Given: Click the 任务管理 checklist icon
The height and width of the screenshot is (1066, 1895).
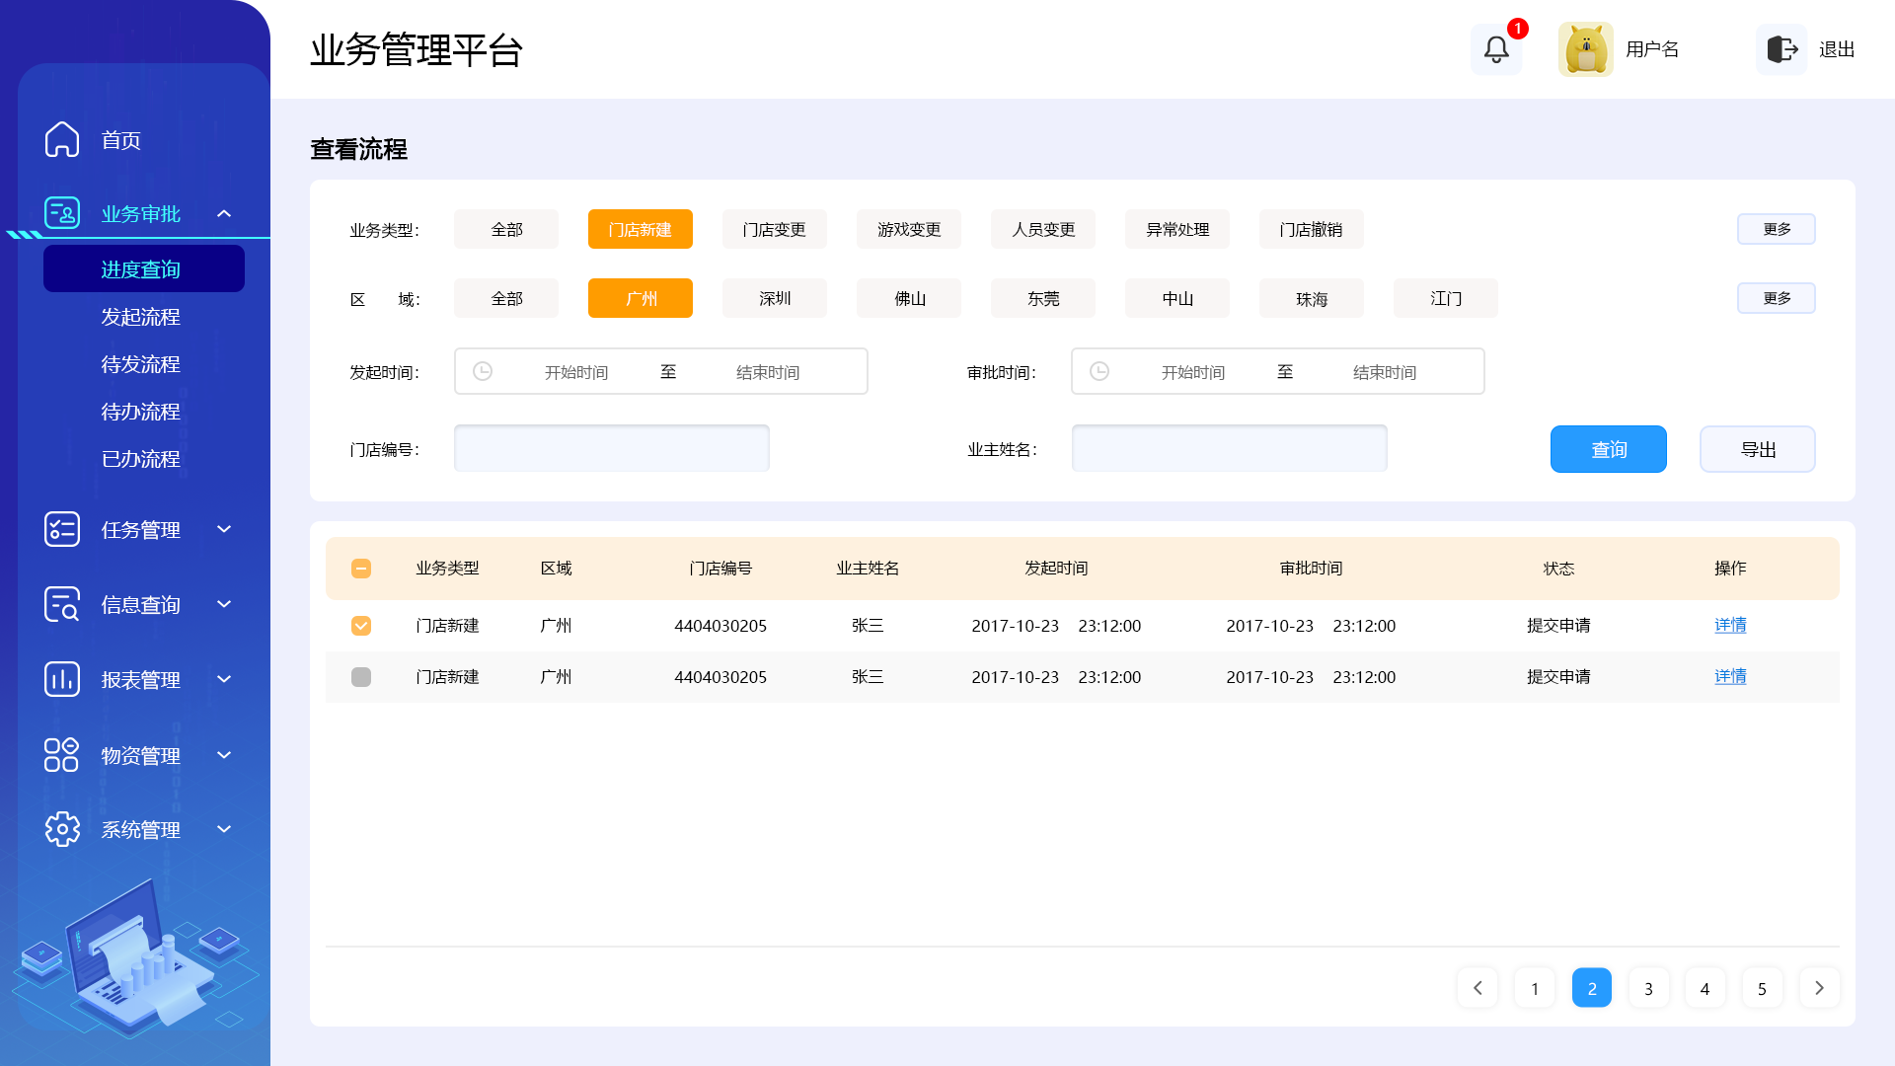Looking at the screenshot, I should [62, 529].
